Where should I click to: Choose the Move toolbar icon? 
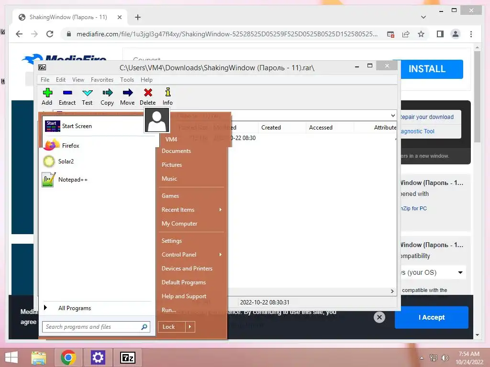[x=127, y=97]
